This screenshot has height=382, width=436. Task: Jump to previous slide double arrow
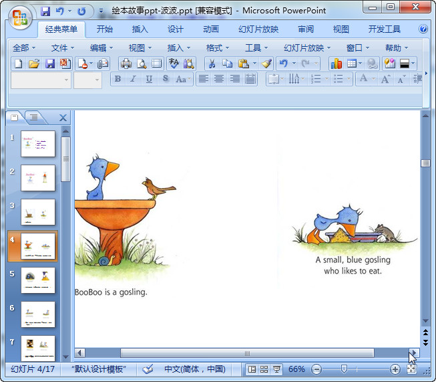coord(425,332)
